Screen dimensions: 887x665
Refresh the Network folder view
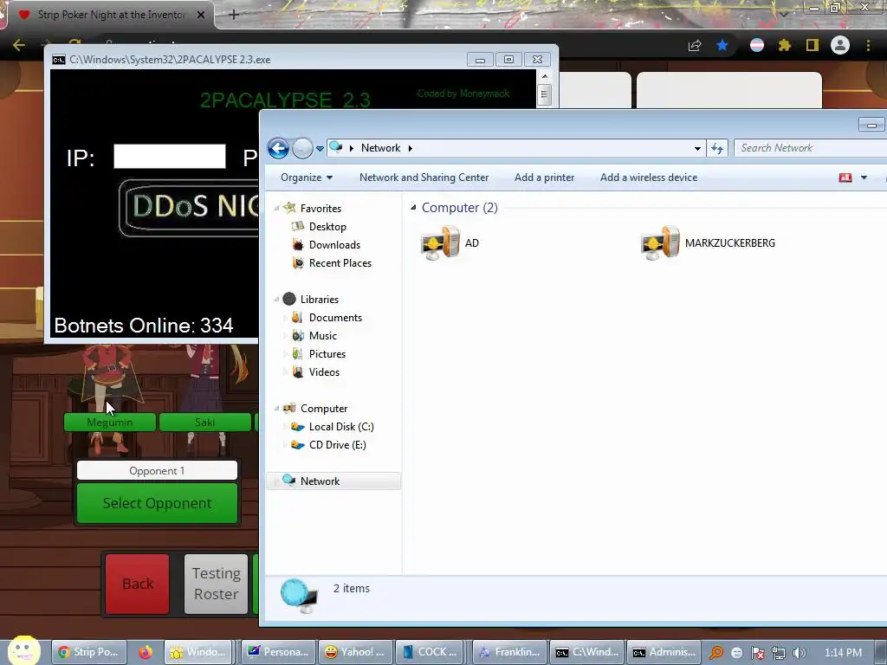click(717, 149)
